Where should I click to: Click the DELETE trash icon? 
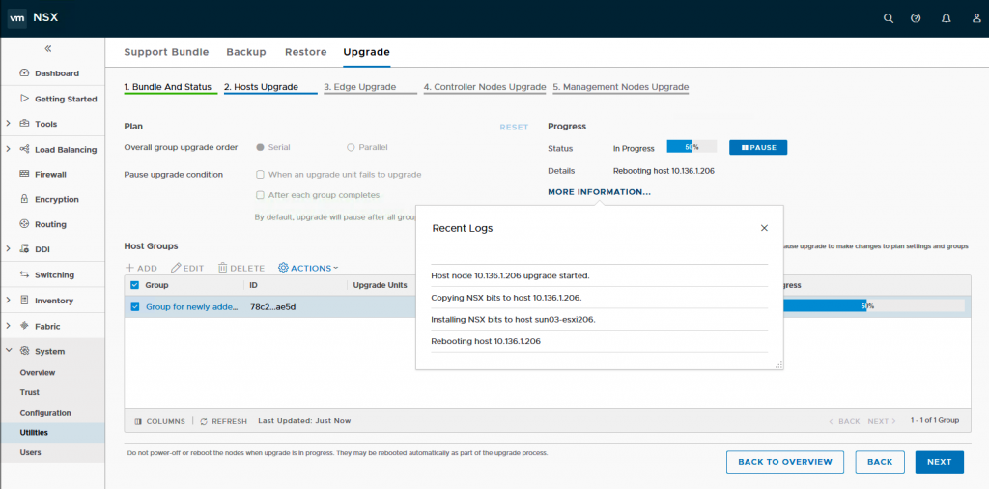point(223,268)
